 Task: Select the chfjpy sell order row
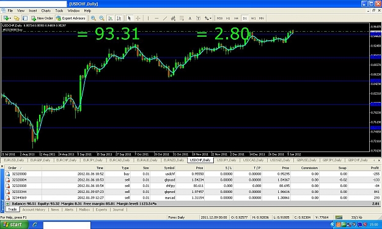tap(193, 186)
